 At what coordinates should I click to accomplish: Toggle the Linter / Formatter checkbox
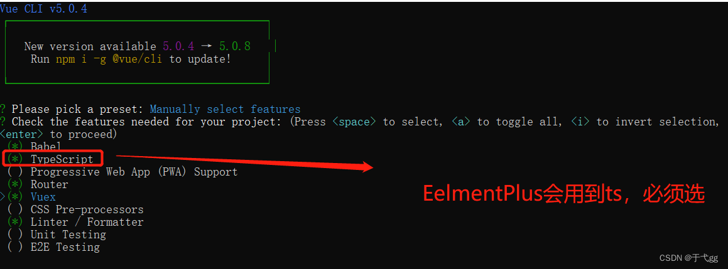pyautogui.click(x=15, y=222)
